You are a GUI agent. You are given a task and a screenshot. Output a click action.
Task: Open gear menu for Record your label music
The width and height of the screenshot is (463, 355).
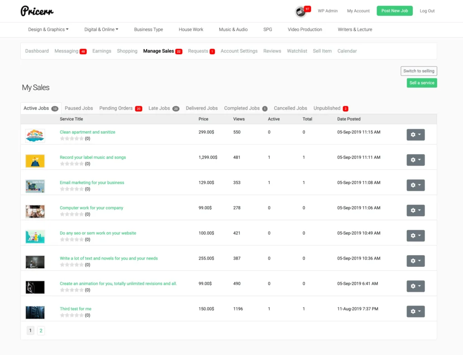click(416, 160)
